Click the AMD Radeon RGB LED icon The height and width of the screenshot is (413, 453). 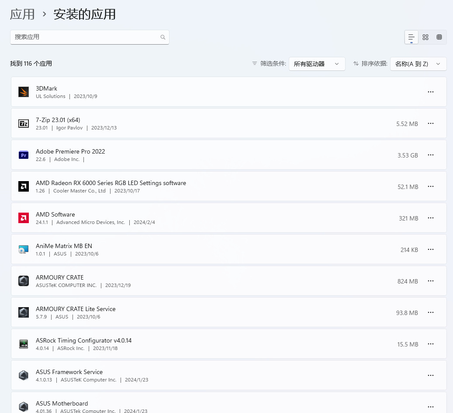pos(24,186)
